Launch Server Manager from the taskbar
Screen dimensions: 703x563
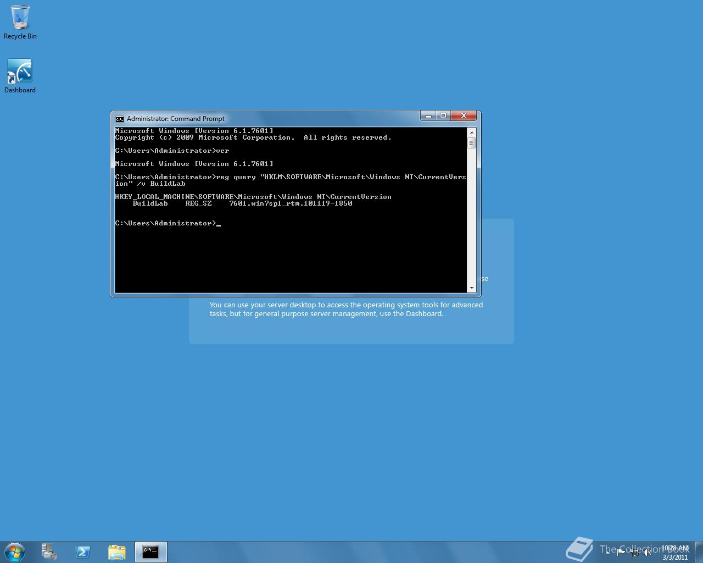[x=49, y=551]
